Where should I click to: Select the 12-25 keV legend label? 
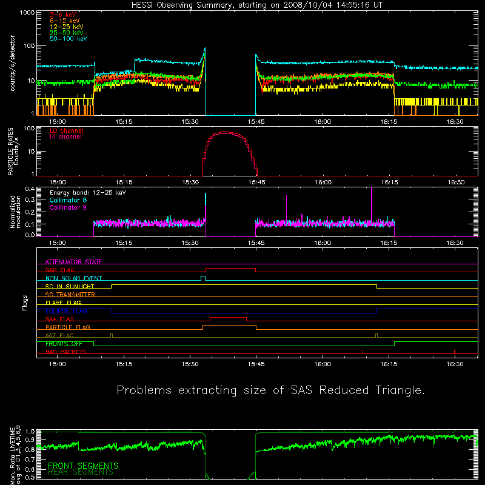coord(67,27)
